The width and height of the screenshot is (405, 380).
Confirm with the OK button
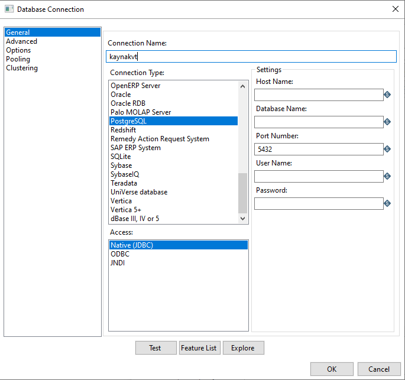[x=332, y=369]
